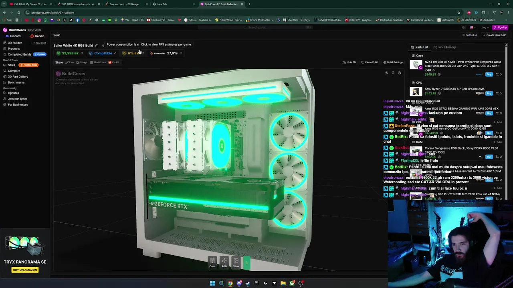Click the green swatch in 3D toolbar
This screenshot has height=288, width=513.
point(246,262)
